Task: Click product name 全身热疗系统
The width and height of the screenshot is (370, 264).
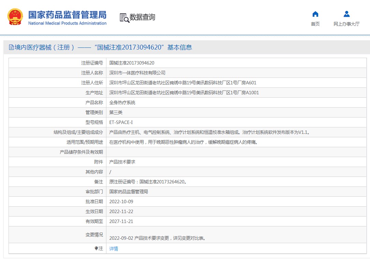Action: click(x=122, y=102)
